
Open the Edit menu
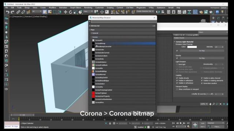point(12,8)
